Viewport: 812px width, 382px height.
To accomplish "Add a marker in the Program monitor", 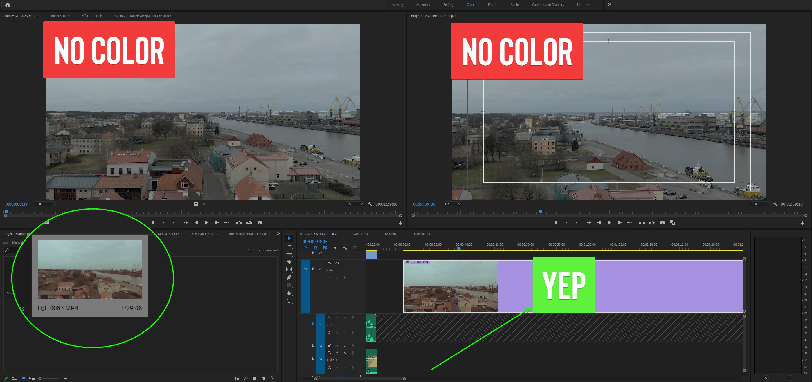I will click(556, 223).
